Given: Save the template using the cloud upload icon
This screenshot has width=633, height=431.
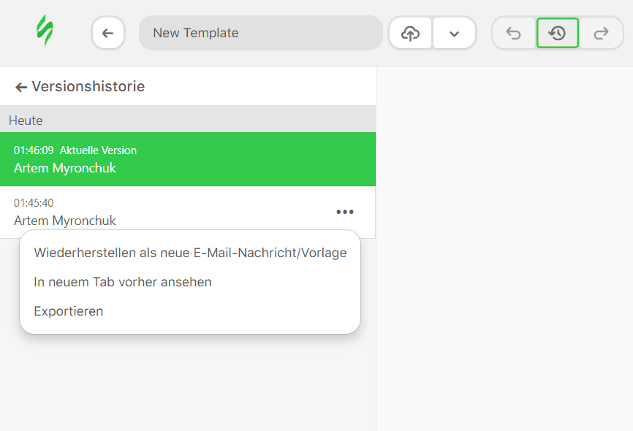Looking at the screenshot, I should tap(410, 33).
